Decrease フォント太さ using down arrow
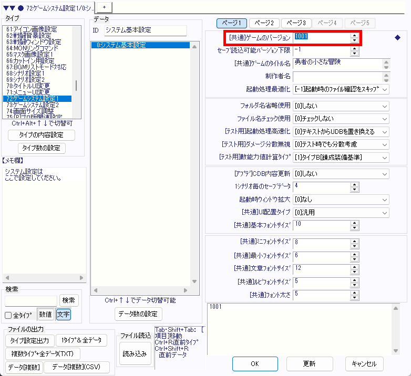Screen dimensions: 411x376 tap(355, 298)
